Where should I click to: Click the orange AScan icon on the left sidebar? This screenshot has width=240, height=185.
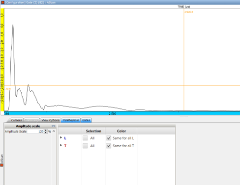point(2,165)
